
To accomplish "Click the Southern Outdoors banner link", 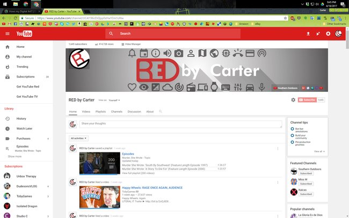I will 285,88.
